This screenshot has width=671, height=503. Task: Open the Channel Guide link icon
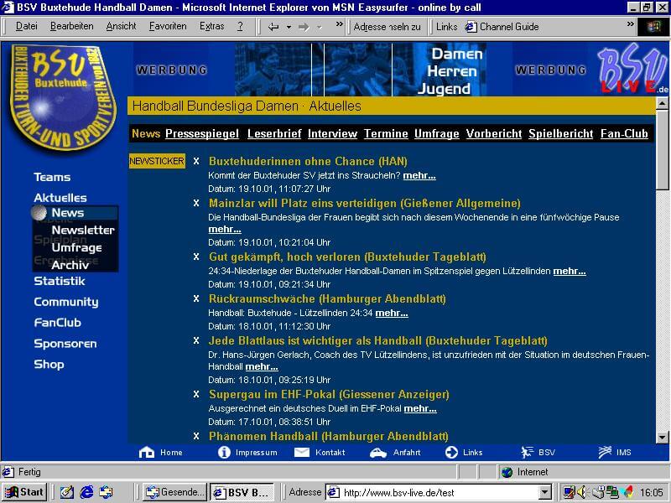click(x=471, y=27)
